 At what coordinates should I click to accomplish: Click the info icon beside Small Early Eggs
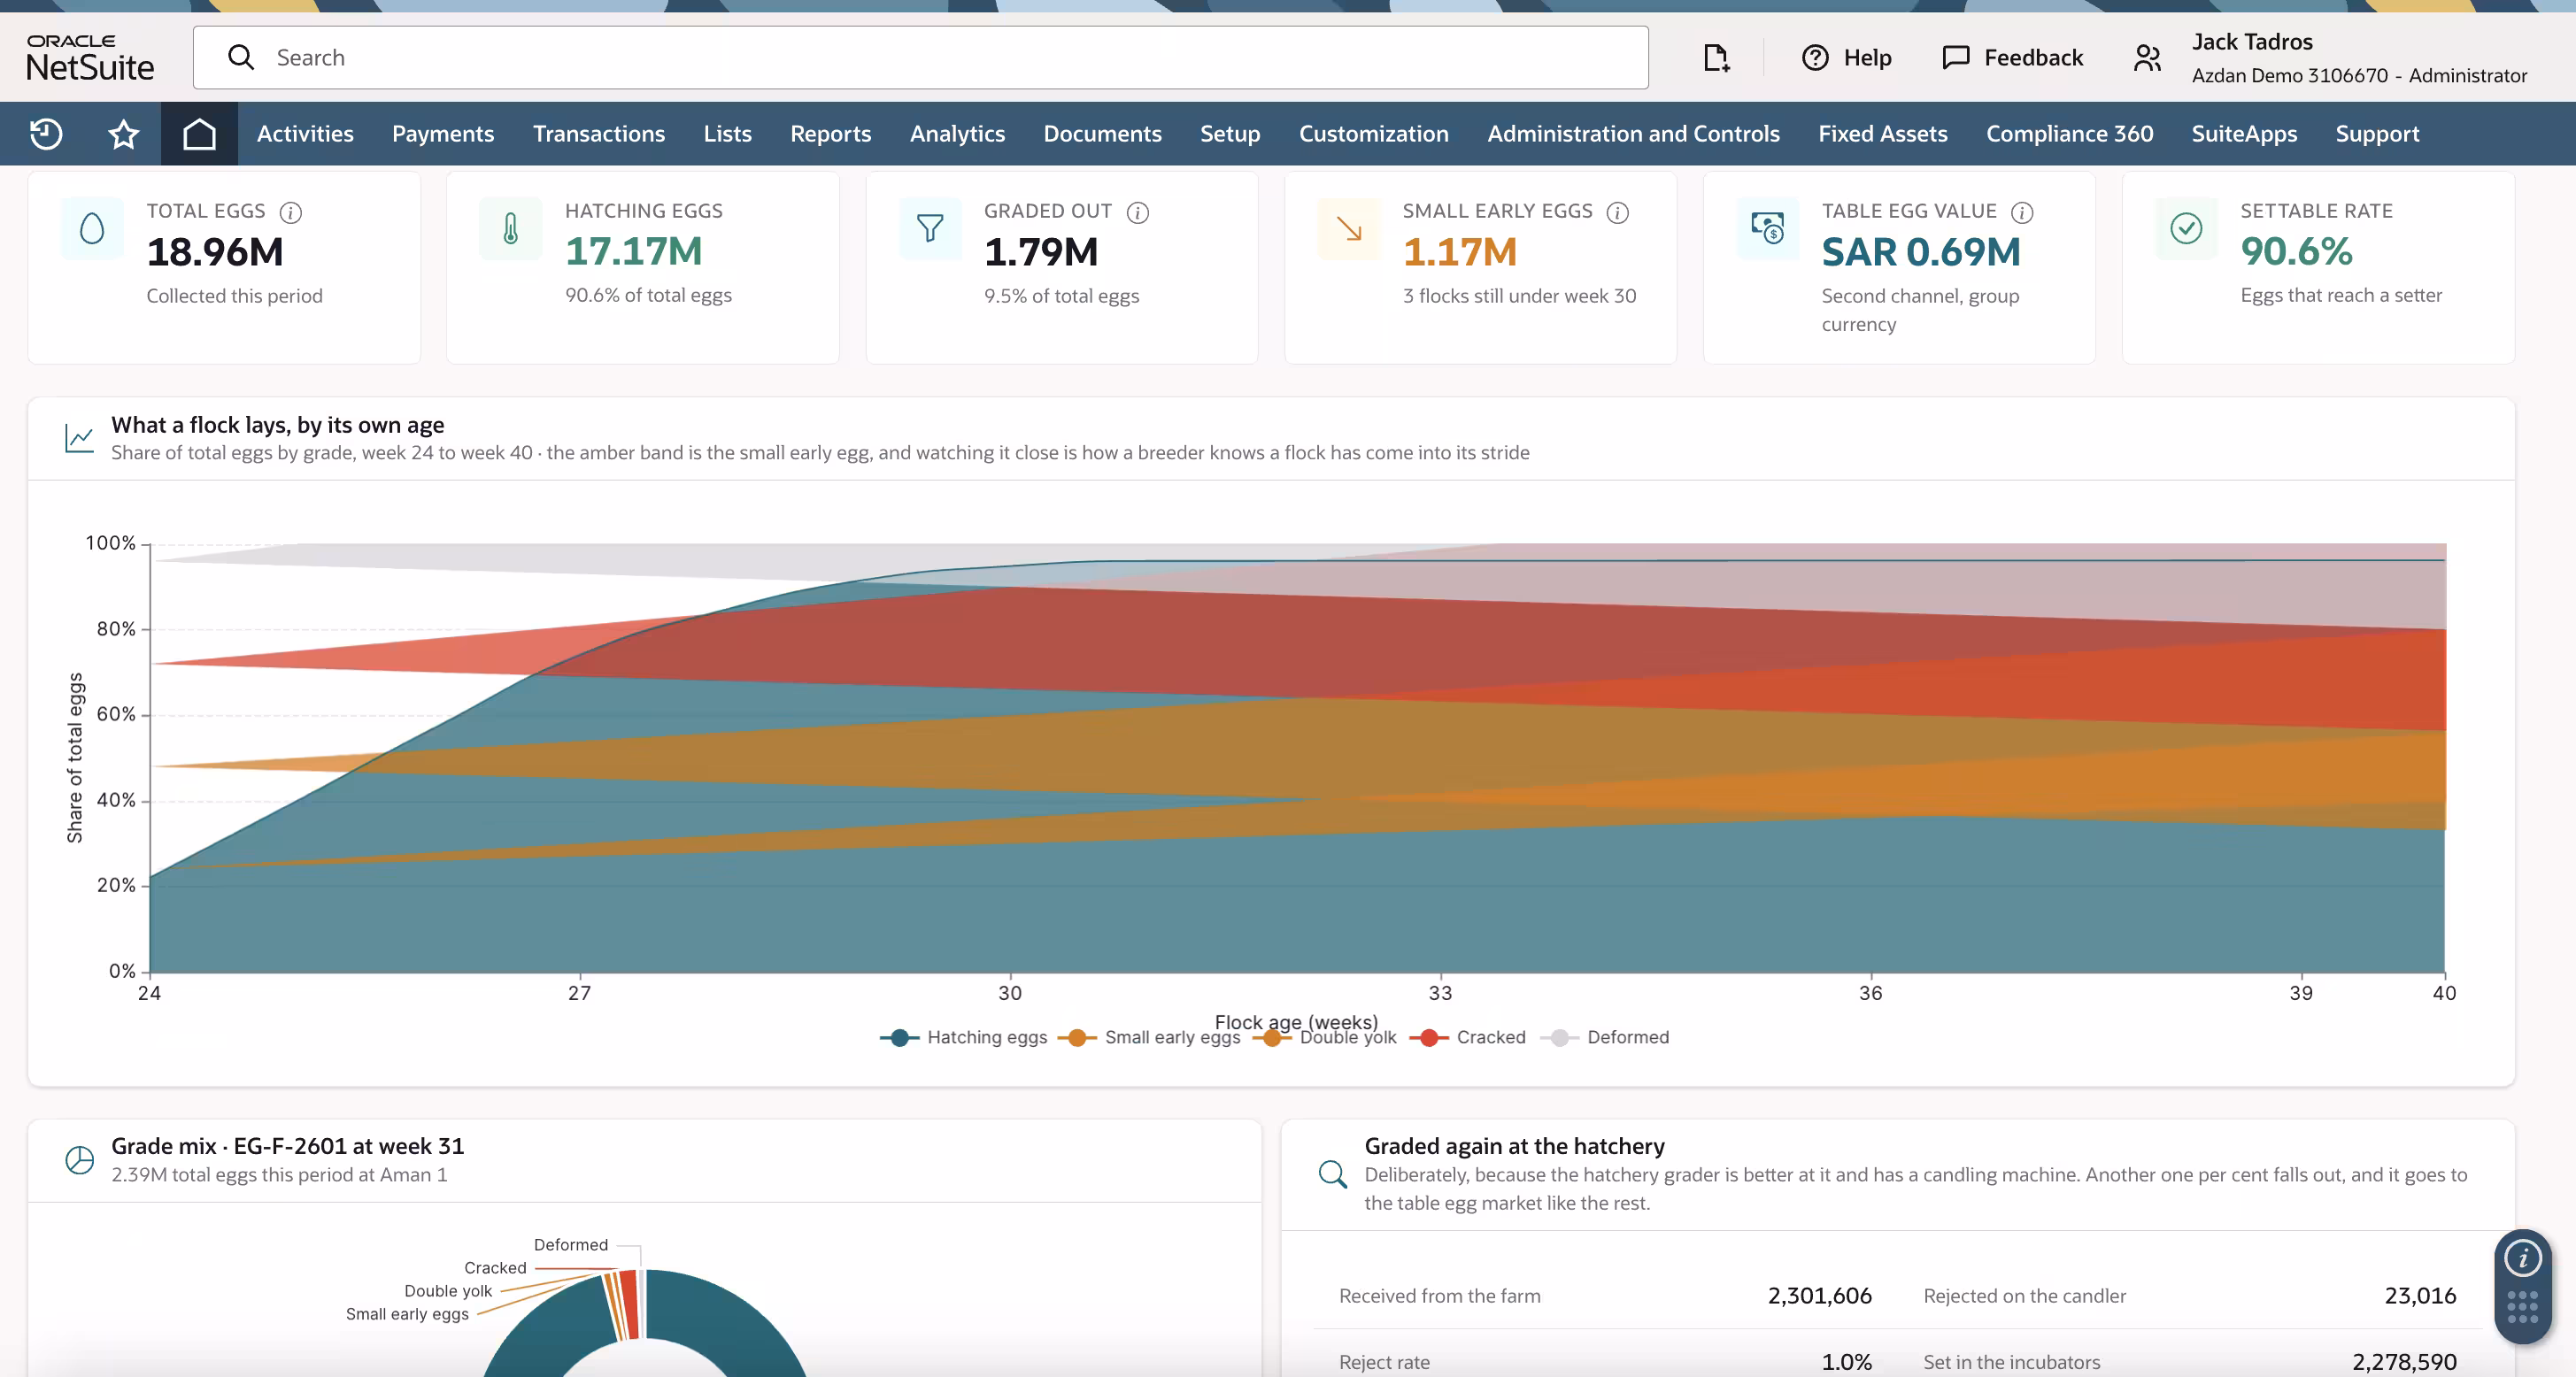click(x=1618, y=212)
